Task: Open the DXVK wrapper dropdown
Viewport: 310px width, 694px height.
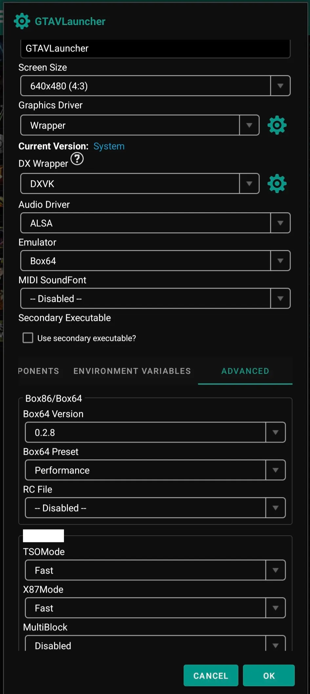Action: 140,183
